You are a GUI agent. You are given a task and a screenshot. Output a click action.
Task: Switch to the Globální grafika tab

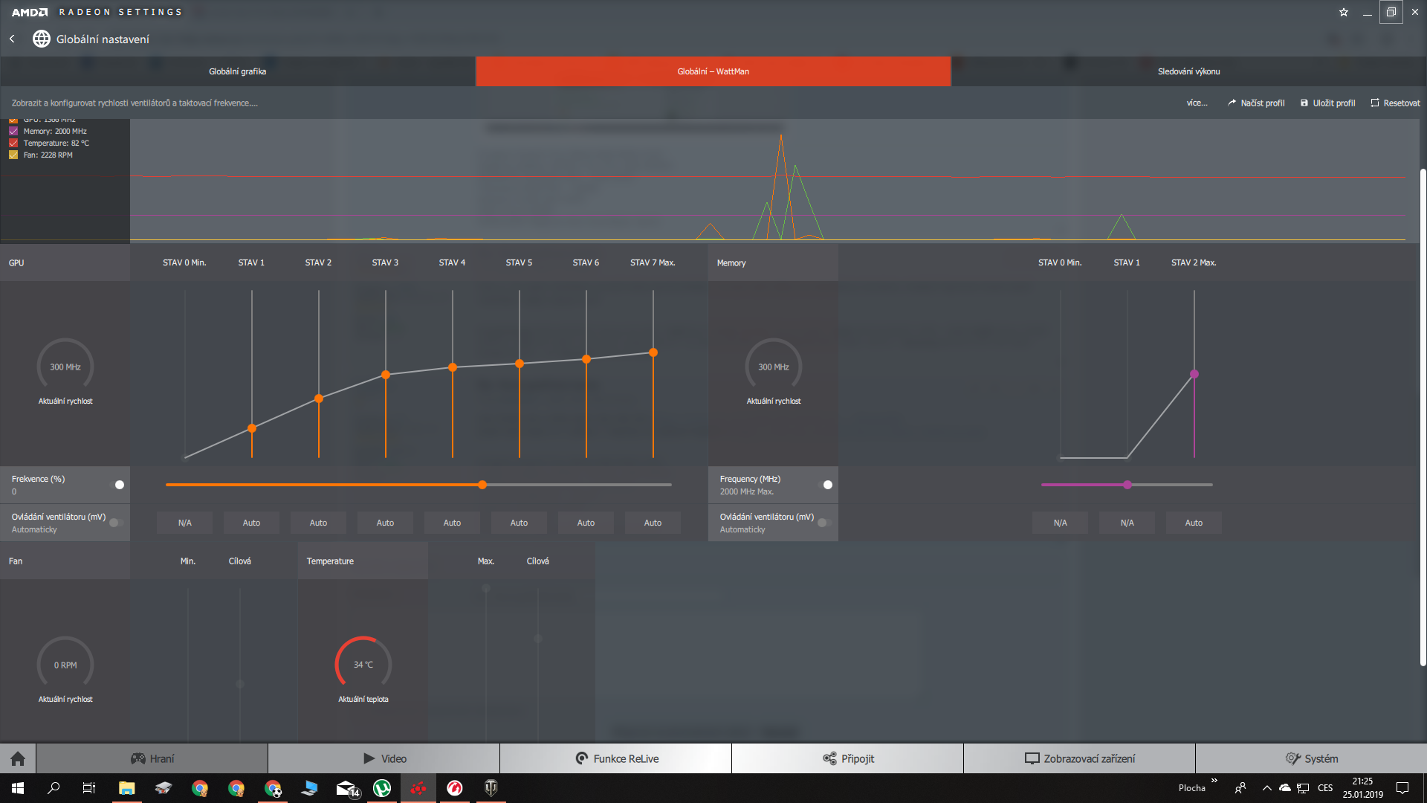237,71
